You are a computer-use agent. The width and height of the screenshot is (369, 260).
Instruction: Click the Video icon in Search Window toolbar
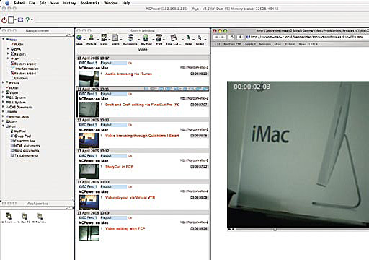(104, 38)
